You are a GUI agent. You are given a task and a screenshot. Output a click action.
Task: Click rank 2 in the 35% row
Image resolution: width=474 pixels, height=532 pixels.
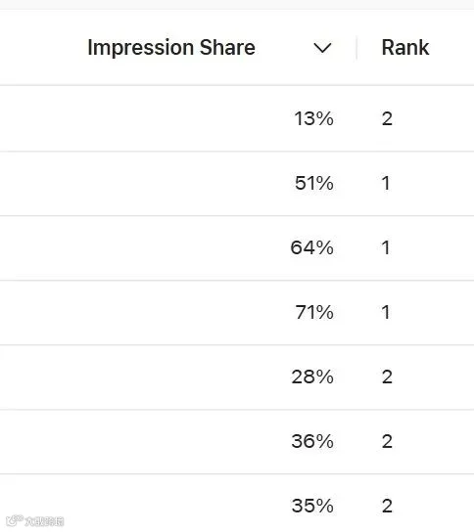click(387, 506)
